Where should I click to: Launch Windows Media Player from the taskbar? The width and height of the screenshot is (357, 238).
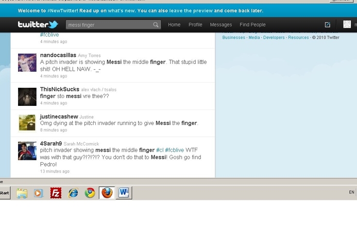(39, 193)
